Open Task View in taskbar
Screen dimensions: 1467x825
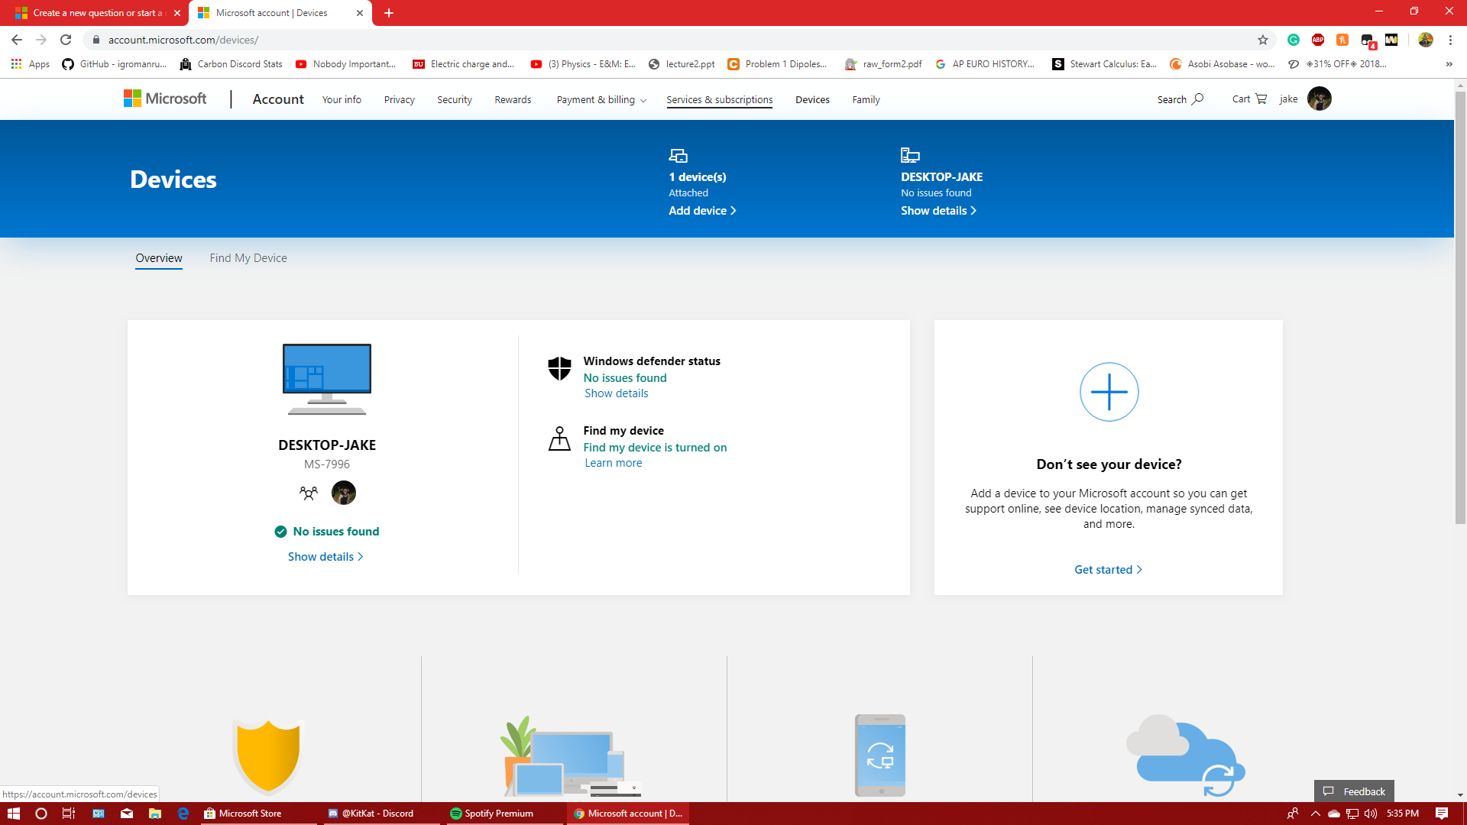tap(69, 814)
